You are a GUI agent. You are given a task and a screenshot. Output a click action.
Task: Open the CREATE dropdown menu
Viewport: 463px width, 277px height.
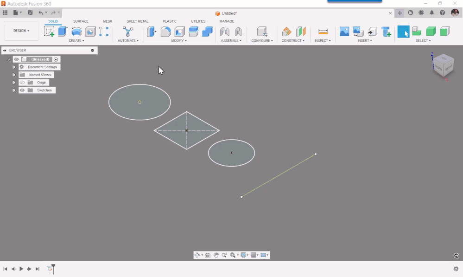pyautogui.click(x=76, y=40)
